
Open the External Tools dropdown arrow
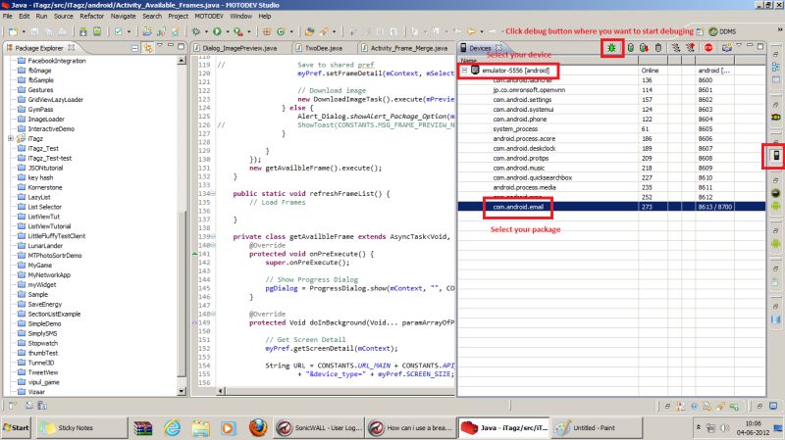pos(248,31)
